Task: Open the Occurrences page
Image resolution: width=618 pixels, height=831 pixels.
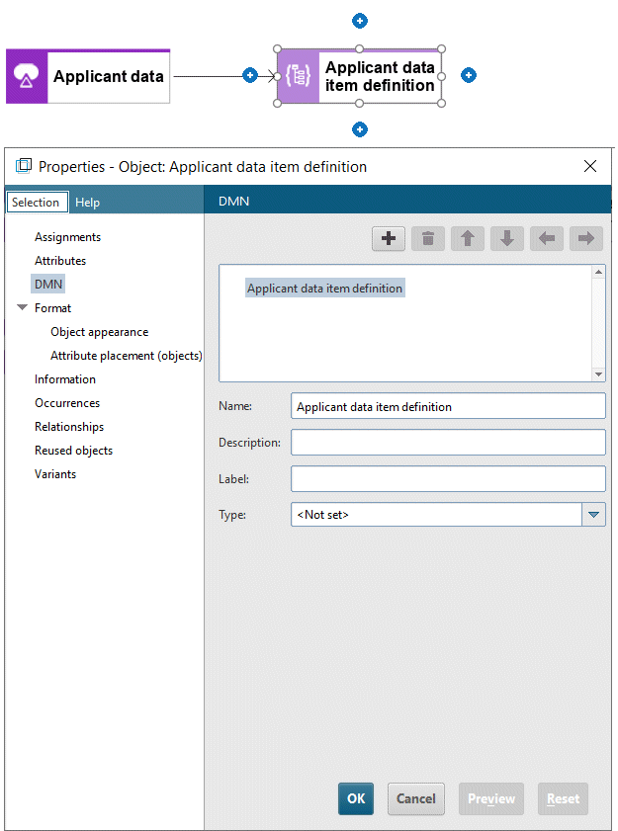Action: 67,403
